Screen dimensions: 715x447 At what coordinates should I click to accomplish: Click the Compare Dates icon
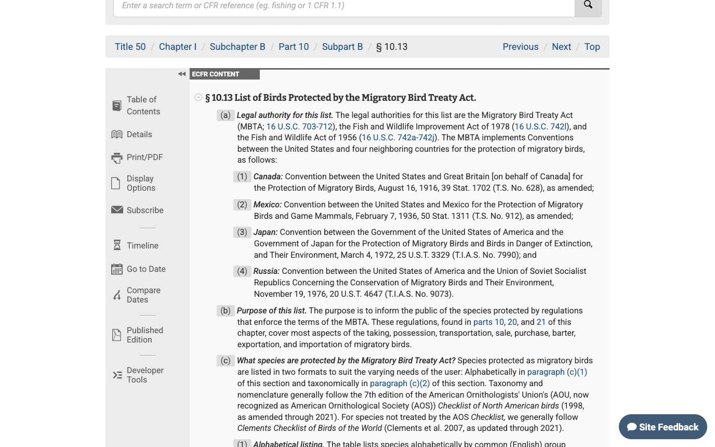[x=117, y=295]
